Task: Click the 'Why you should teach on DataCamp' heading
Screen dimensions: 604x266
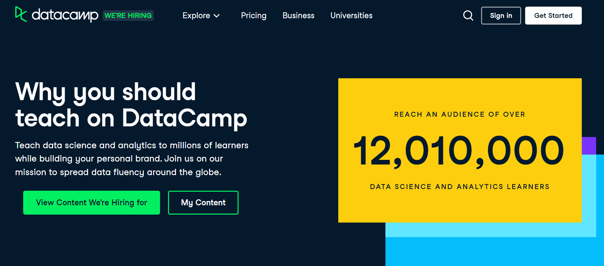Action: pyautogui.click(x=131, y=105)
